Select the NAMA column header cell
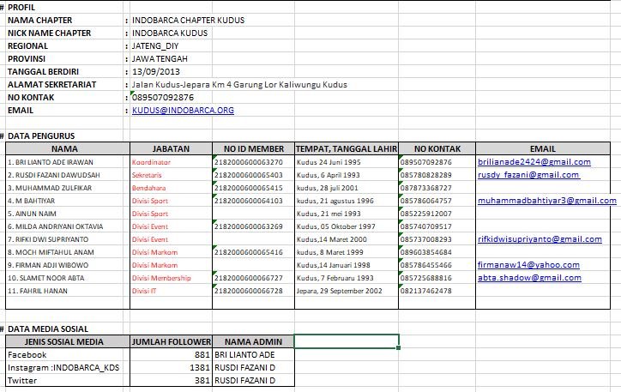 point(68,148)
